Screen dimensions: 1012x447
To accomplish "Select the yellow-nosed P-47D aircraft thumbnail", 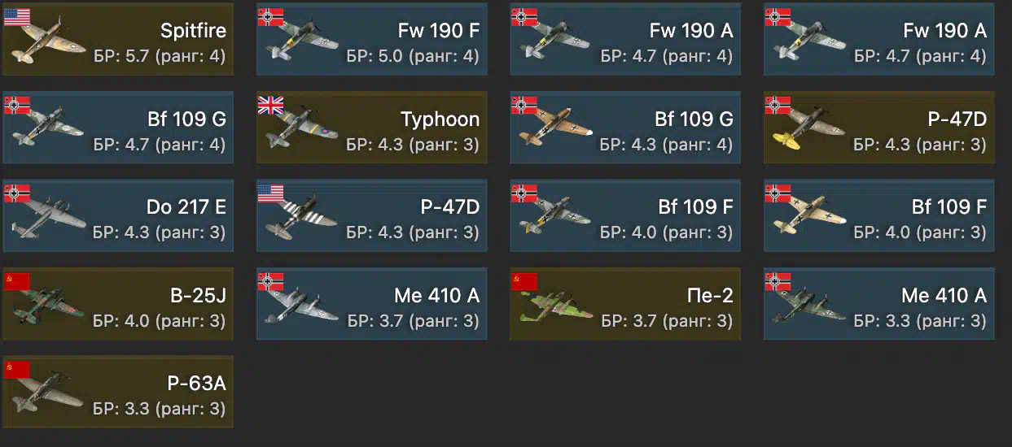I will [x=808, y=130].
